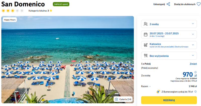Expand the 2 osoby dropdown

169,24
